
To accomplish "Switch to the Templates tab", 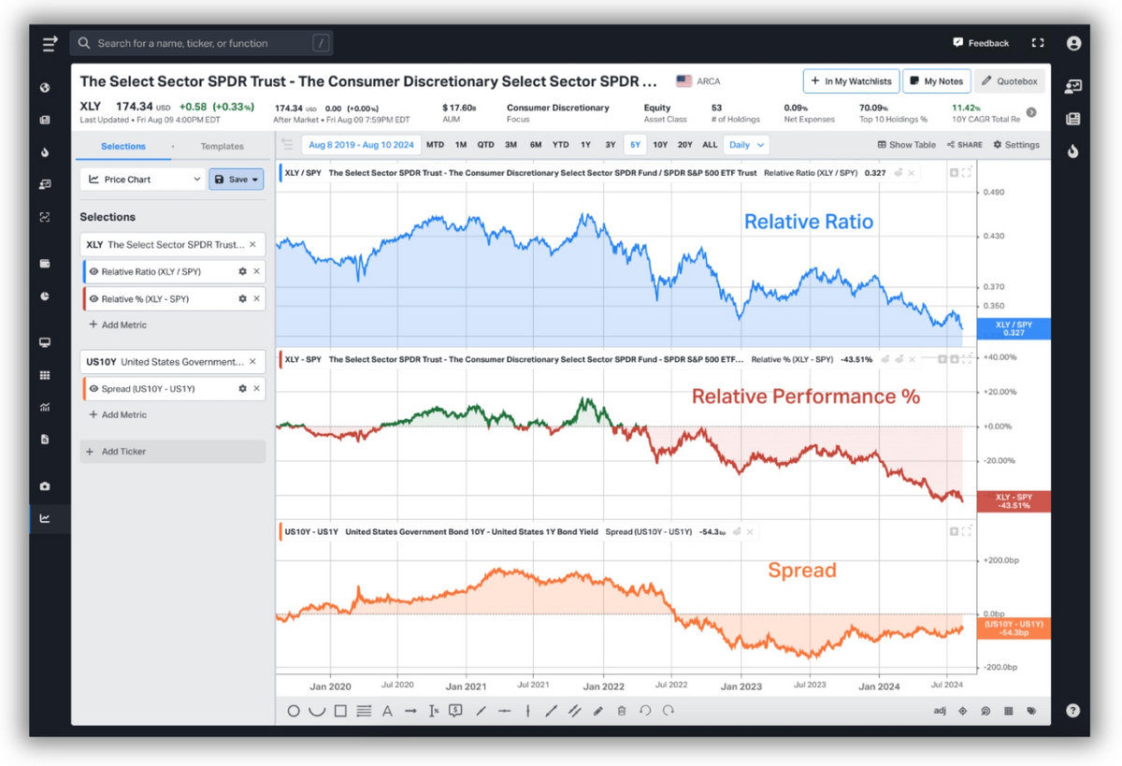I will point(222,146).
